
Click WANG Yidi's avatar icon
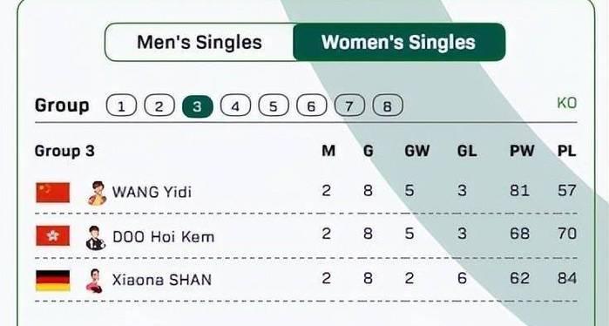(97, 193)
